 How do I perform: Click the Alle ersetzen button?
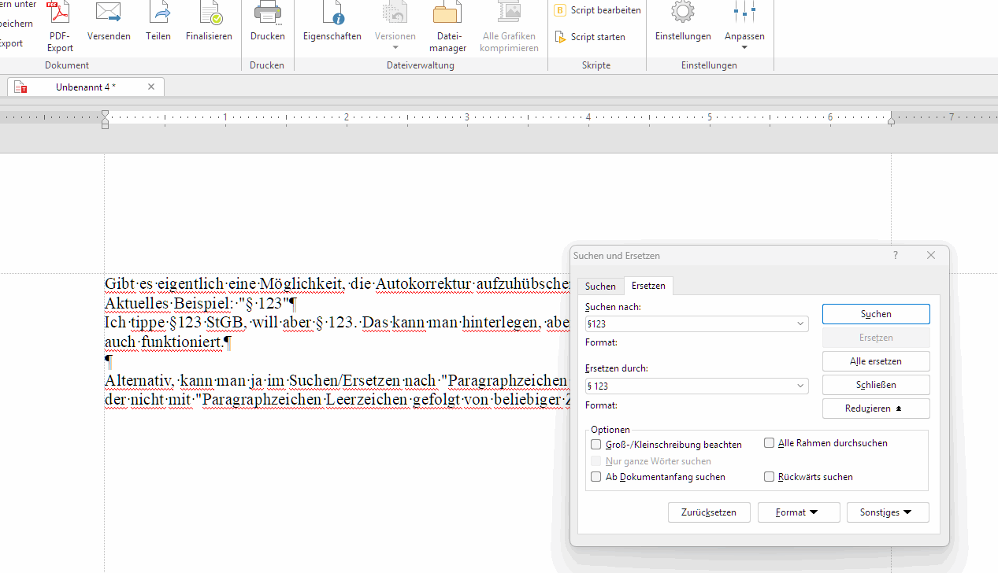tap(876, 361)
